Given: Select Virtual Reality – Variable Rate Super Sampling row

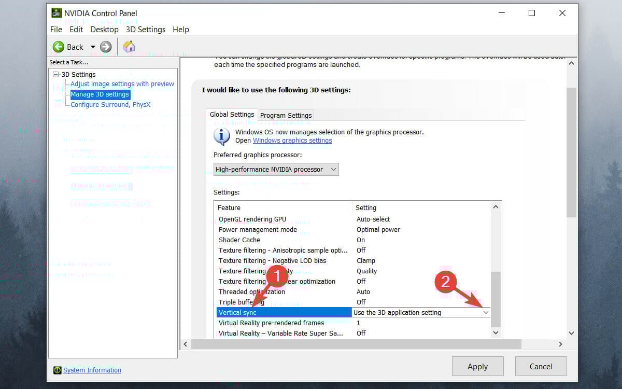Looking at the screenshot, I should pos(353,334).
